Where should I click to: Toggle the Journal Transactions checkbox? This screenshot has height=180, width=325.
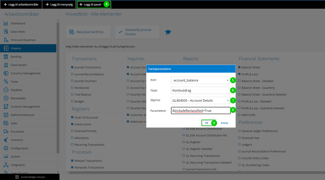click(x=72, y=67)
